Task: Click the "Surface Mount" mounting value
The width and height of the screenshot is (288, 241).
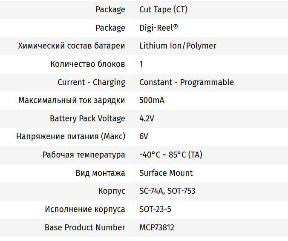Action: point(166,173)
